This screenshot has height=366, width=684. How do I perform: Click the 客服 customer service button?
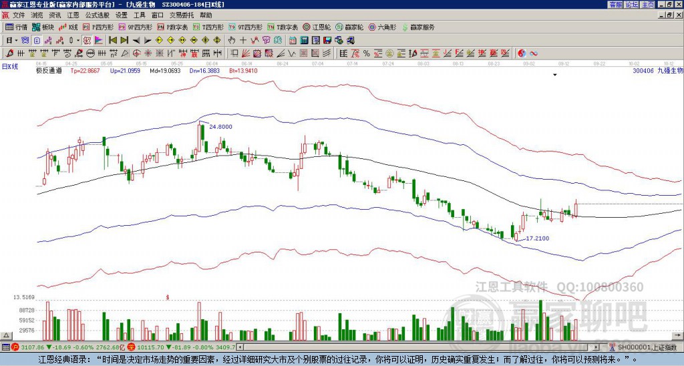pos(615,5)
